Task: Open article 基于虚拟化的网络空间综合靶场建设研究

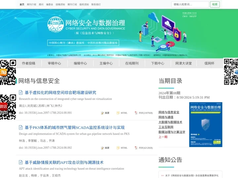Action: coord(60,93)
